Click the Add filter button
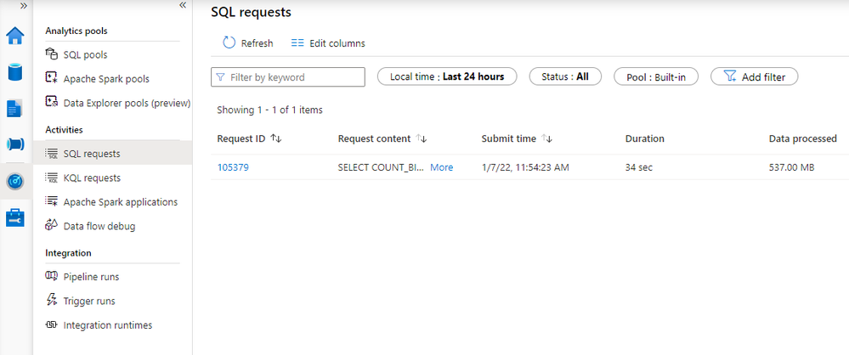 pyautogui.click(x=755, y=76)
